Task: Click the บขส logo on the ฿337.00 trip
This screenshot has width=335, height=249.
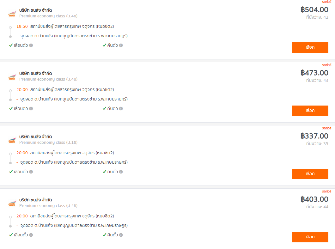Action: [x=12, y=140]
